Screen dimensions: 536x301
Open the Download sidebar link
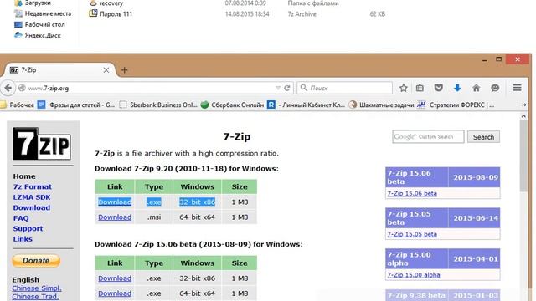[32, 207]
